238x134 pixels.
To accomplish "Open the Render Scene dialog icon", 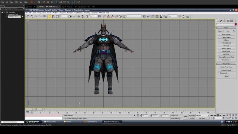I will pyautogui.click(x=165, y=16).
